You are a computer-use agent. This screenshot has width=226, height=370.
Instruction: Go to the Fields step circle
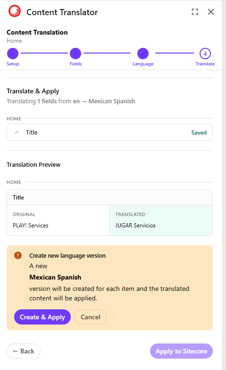75,54
